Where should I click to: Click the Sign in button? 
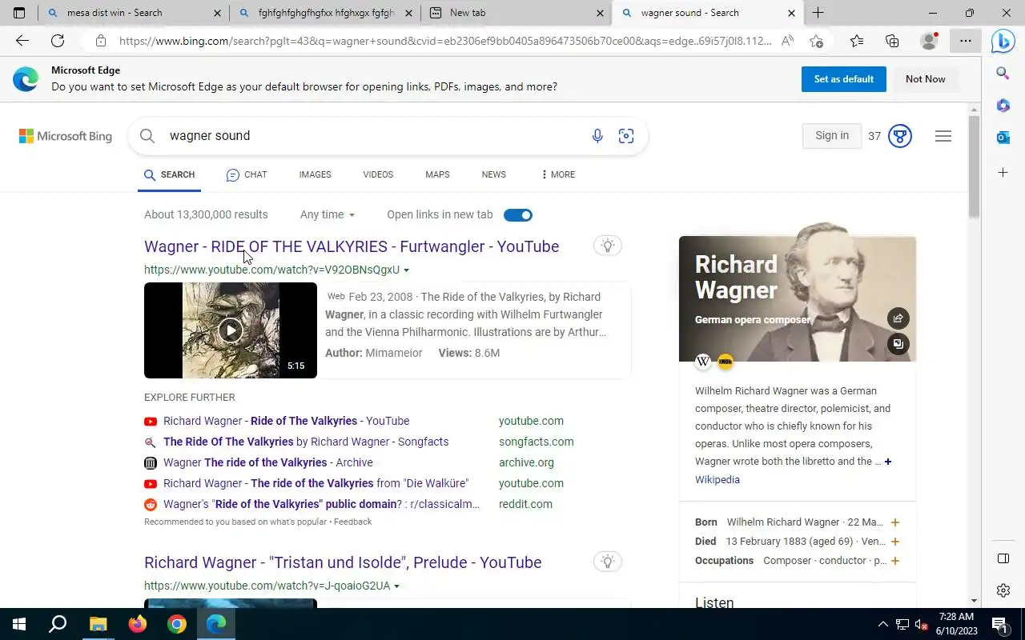[x=832, y=136]
